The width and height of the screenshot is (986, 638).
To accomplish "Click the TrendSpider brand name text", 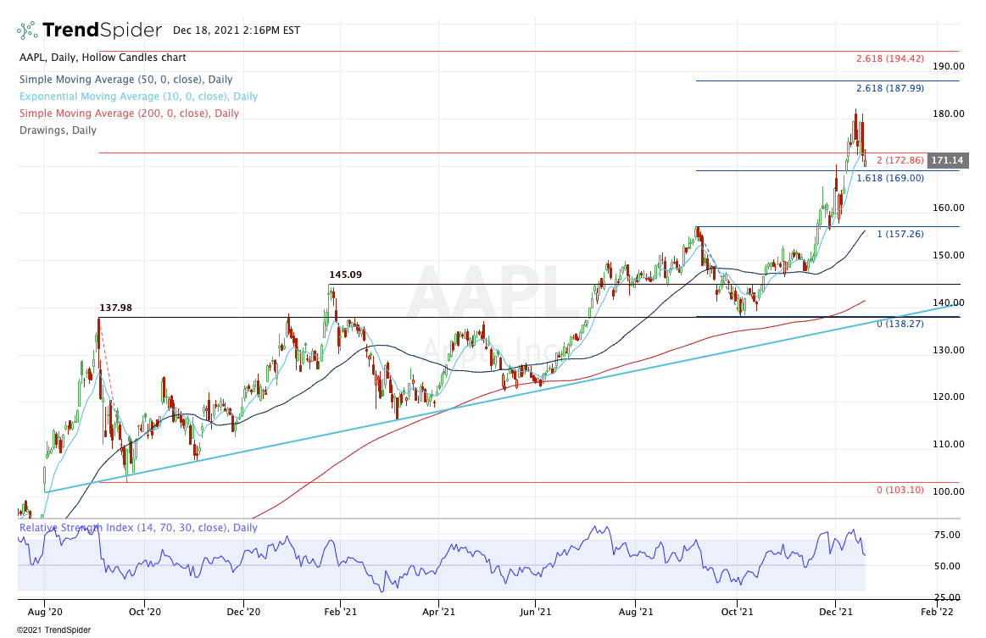I will click(x=102, y=31).
